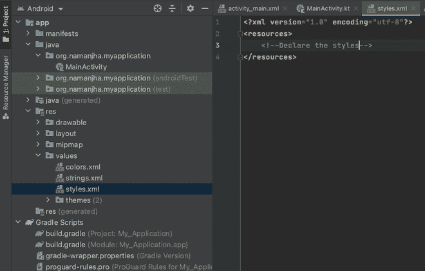
Task: Collapse the values folder
Action: coord(39,156)
